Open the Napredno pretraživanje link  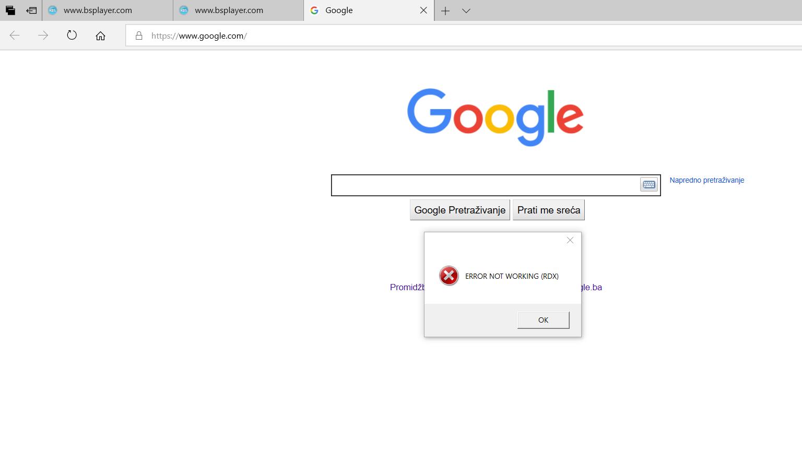tap(706, 180)
